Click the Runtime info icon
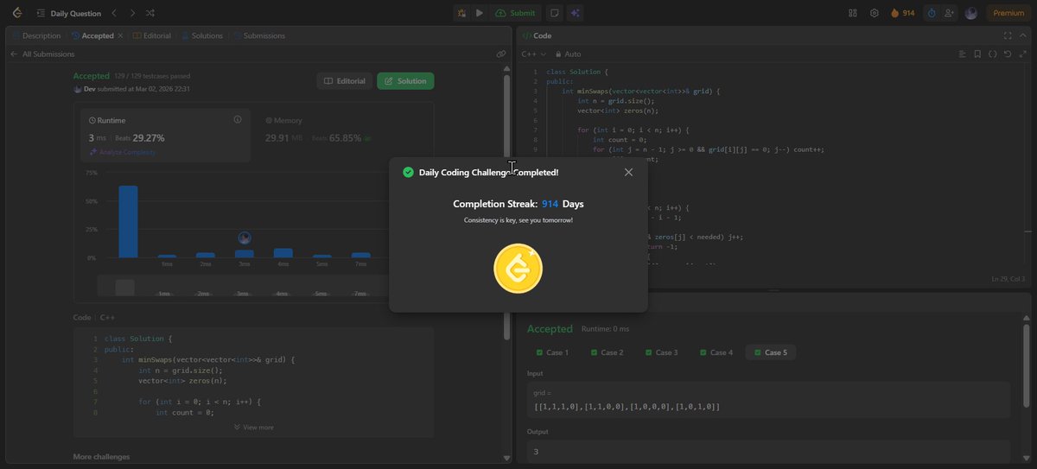This screenshot has height=469, width=1037. click(238, 119)
